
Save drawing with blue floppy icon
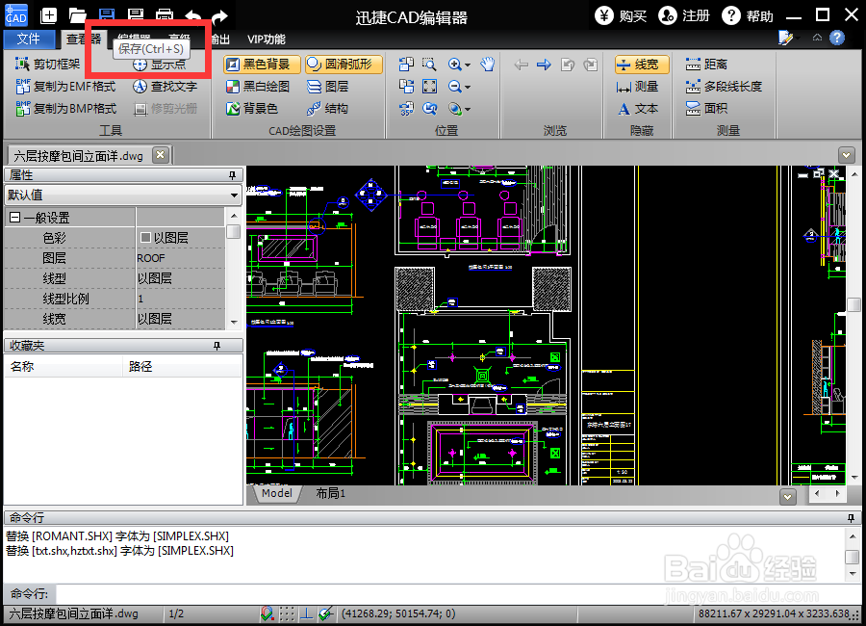pyautogui.click(x=107, y=15)
